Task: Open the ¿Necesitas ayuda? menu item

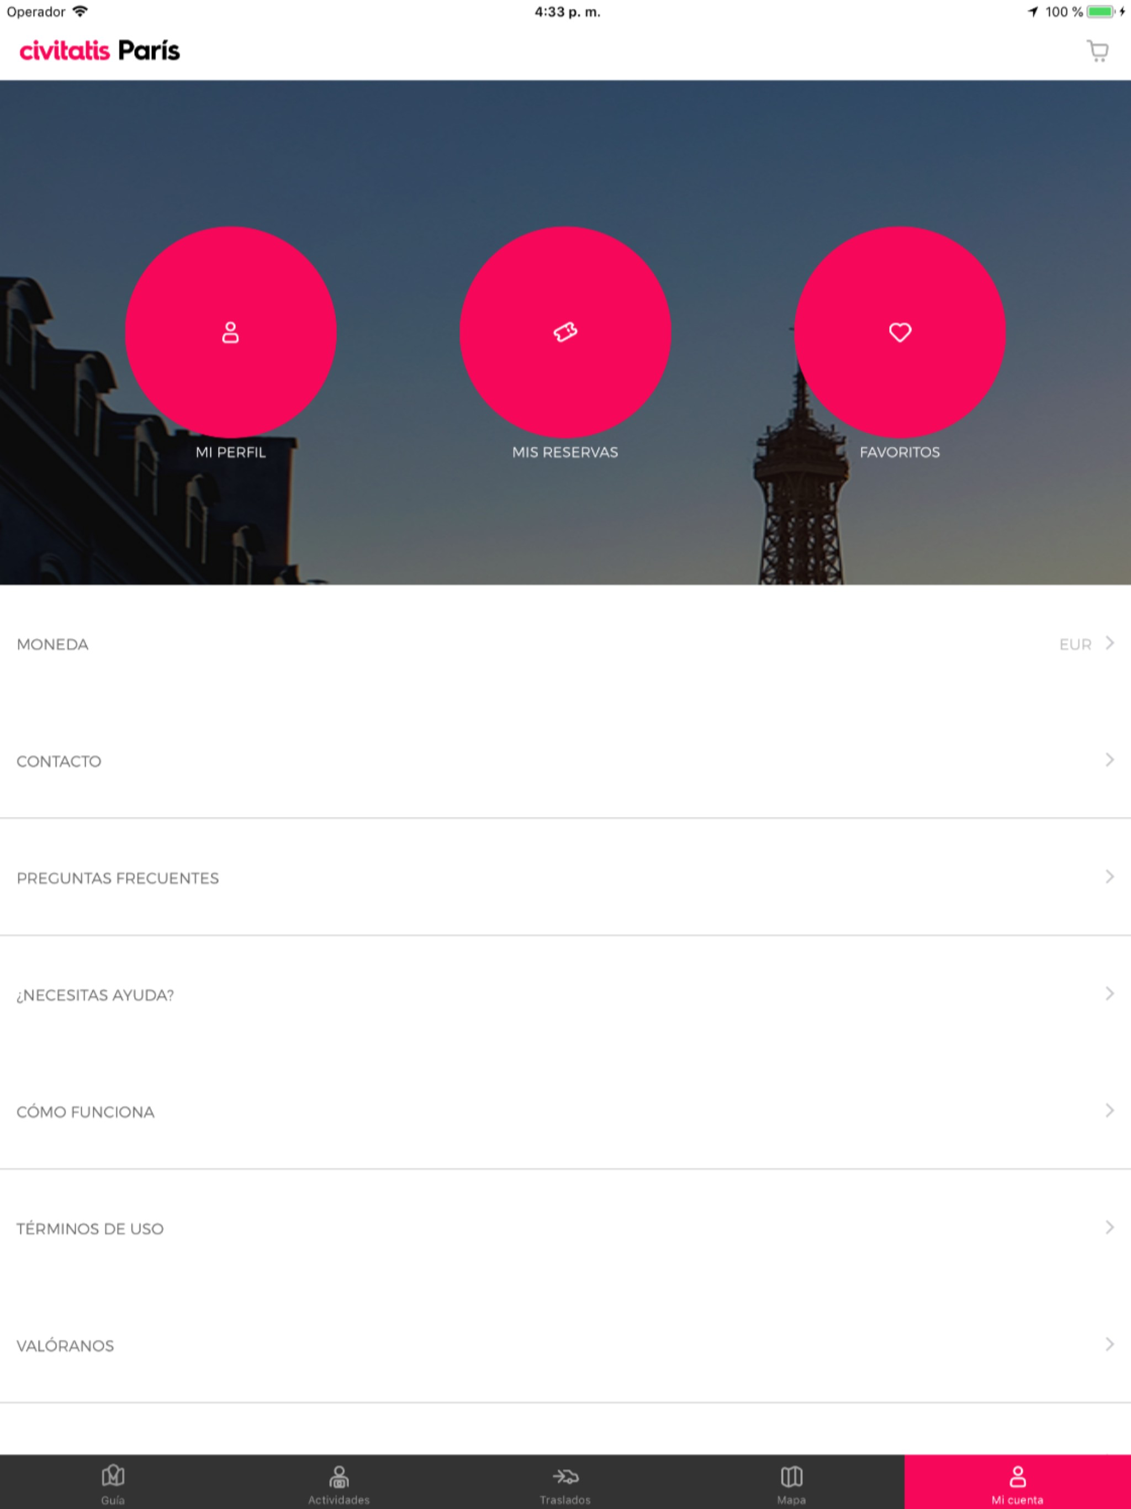Action: 96,995
